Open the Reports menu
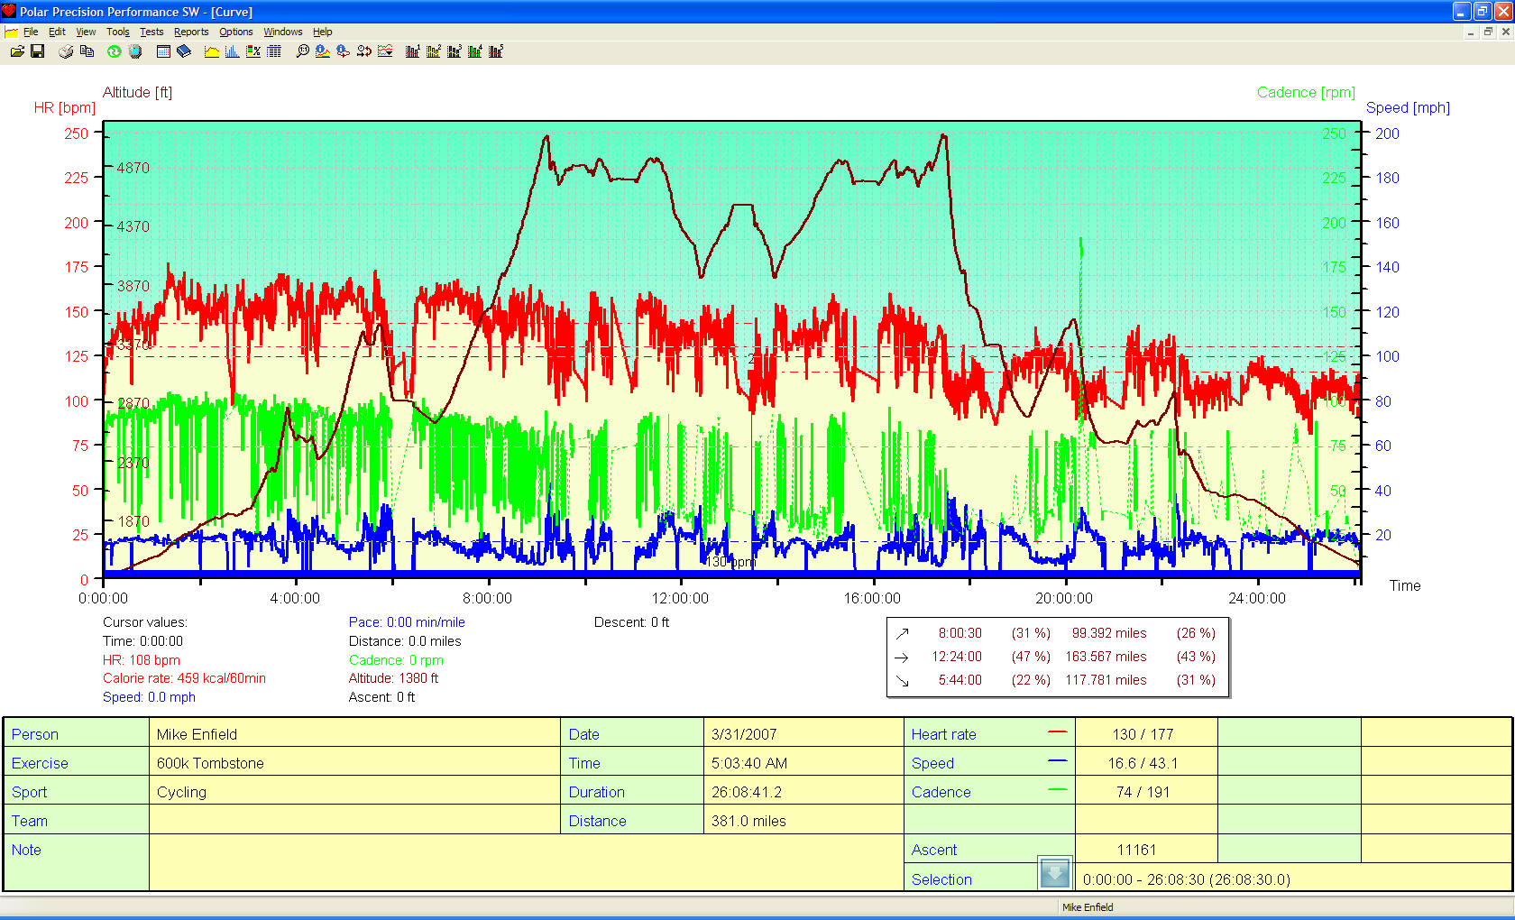The width and height of the screenshot is (1515, 920). [191, 32]
